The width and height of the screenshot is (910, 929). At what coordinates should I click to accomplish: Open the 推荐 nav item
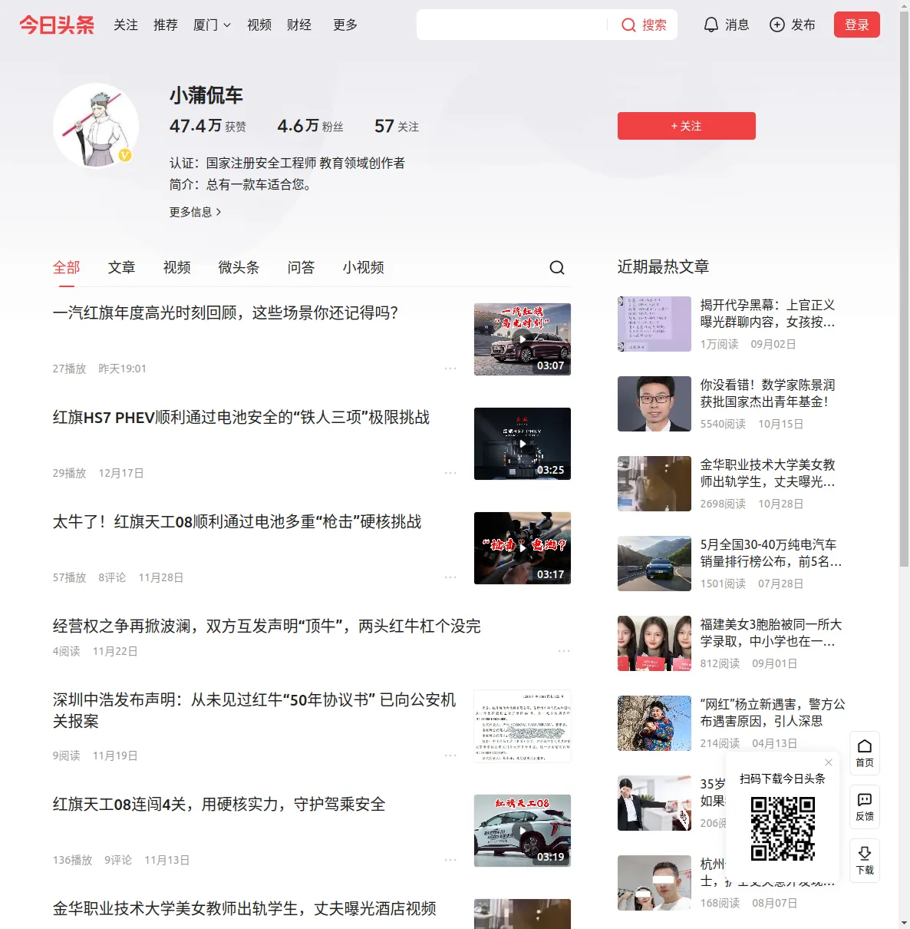[x=166, y=25]
